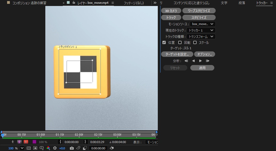Click analyze forward play arrow
This screenshot has height=151, width=276.
coord(200,61)
